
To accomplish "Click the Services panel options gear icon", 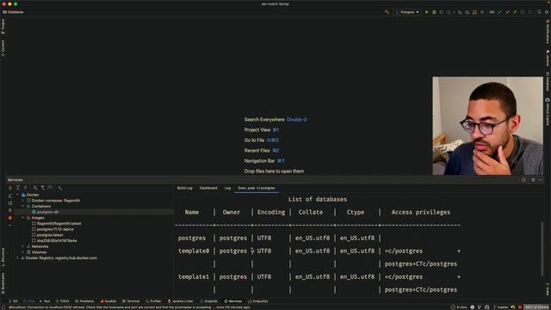I will pyautogui.click(x=533, y=180).
